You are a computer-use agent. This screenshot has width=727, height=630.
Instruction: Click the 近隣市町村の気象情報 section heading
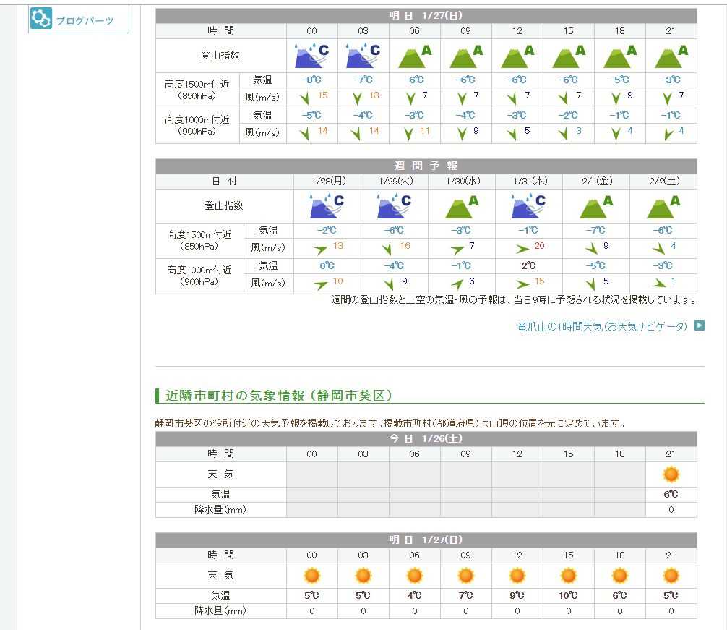click(x=279, y=396)
